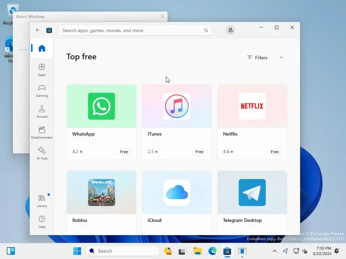Click the 4.2 rating on WhatsApp

tap(77, 151)
